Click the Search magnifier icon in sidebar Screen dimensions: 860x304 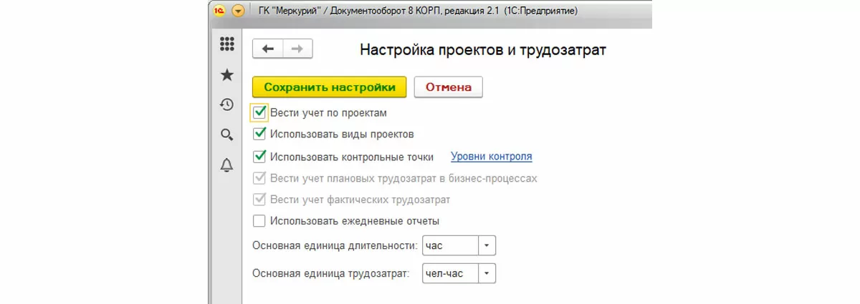pos(226,134)
